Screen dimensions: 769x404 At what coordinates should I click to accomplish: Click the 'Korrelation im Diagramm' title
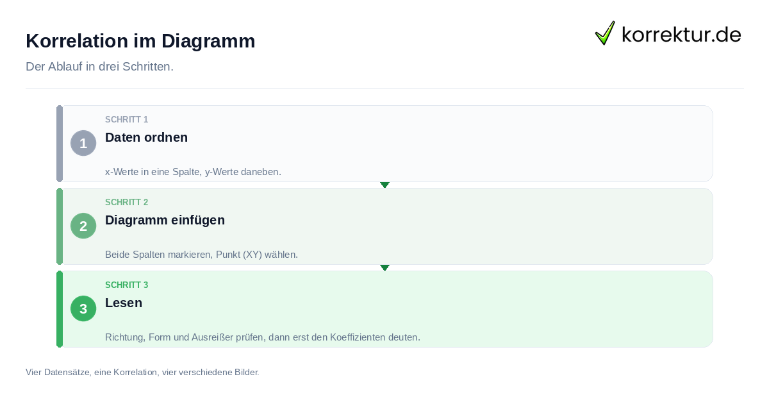[140, 41]
